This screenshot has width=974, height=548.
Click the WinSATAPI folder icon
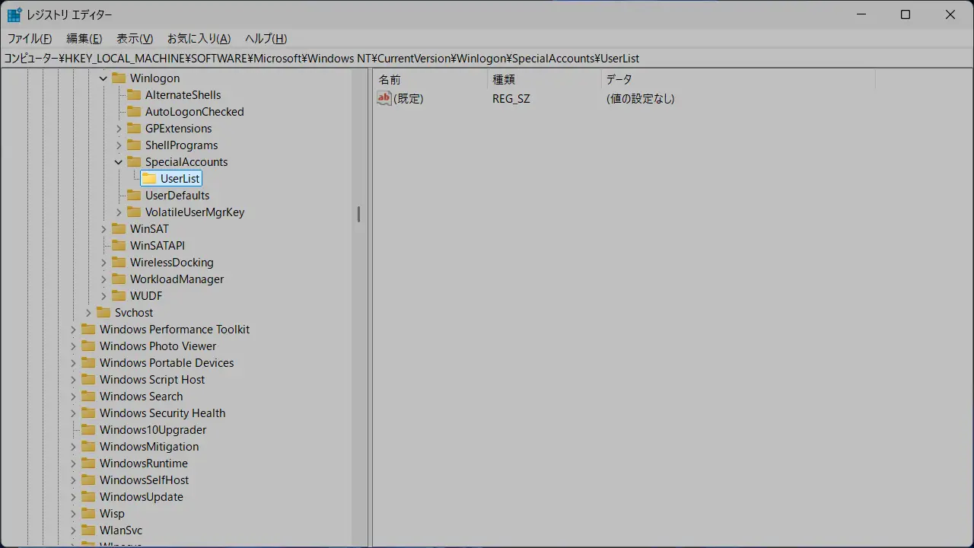tap(119, 246)
